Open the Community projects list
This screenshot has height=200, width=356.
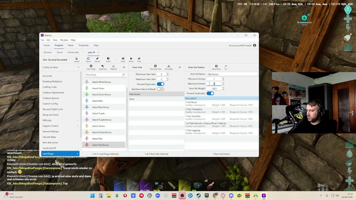click(73, 52)
